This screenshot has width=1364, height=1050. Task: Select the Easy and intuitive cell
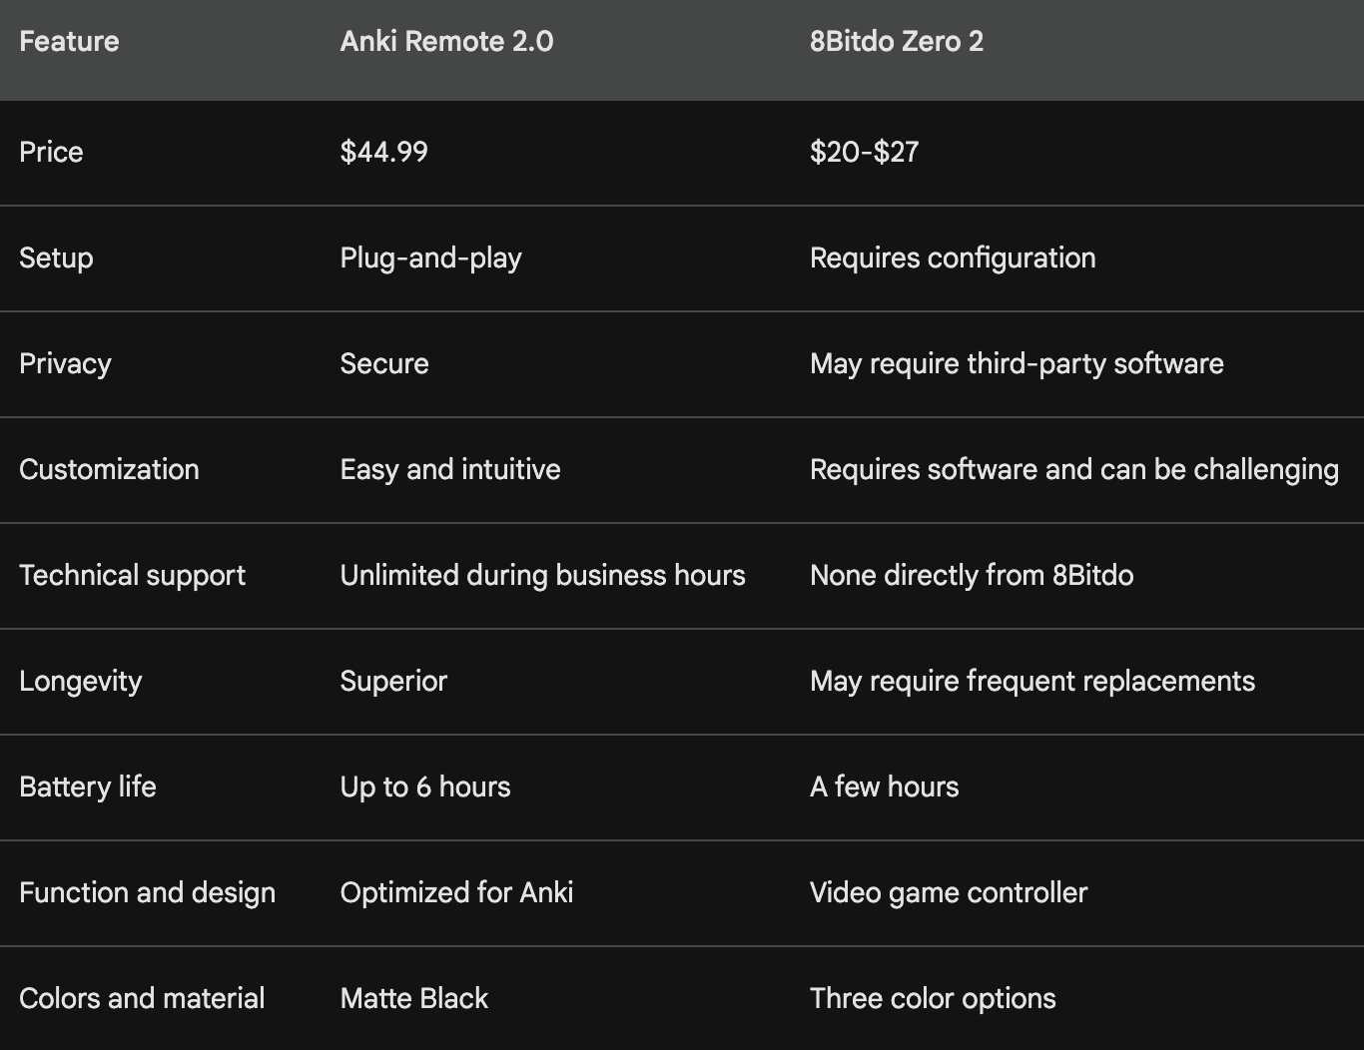coord(450,469)
